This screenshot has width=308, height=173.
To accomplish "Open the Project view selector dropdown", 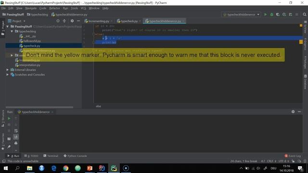I will tap(17, 21).
